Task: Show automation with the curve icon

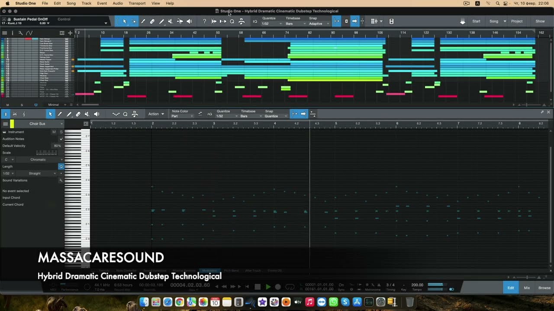Action: coord(29,33)
